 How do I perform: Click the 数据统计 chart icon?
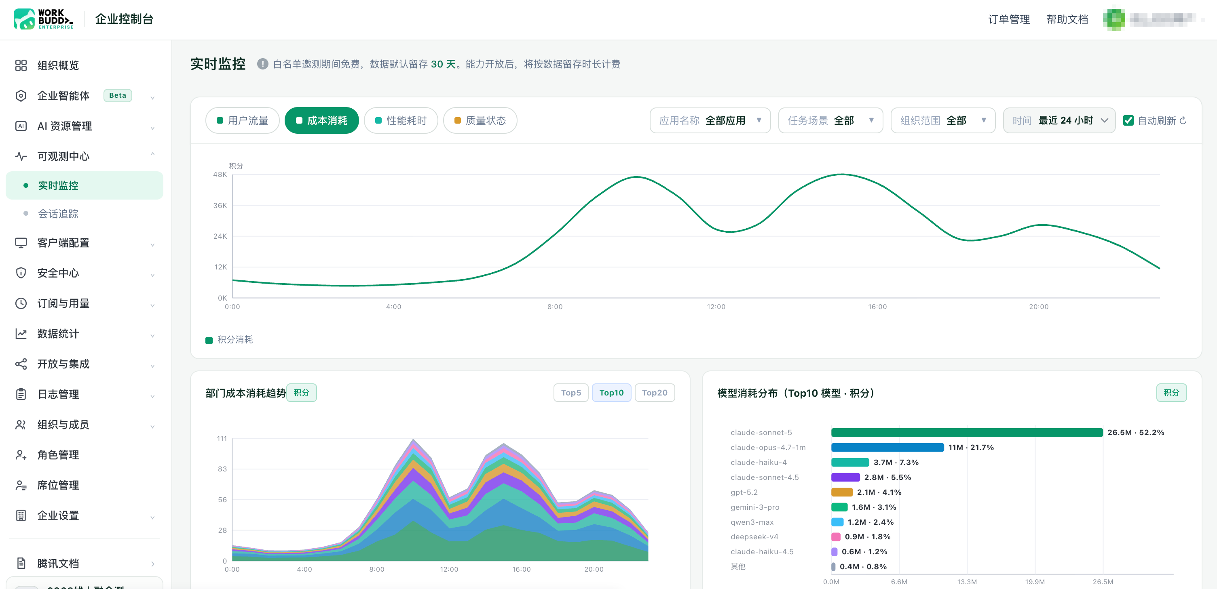(x=21, y=334)
